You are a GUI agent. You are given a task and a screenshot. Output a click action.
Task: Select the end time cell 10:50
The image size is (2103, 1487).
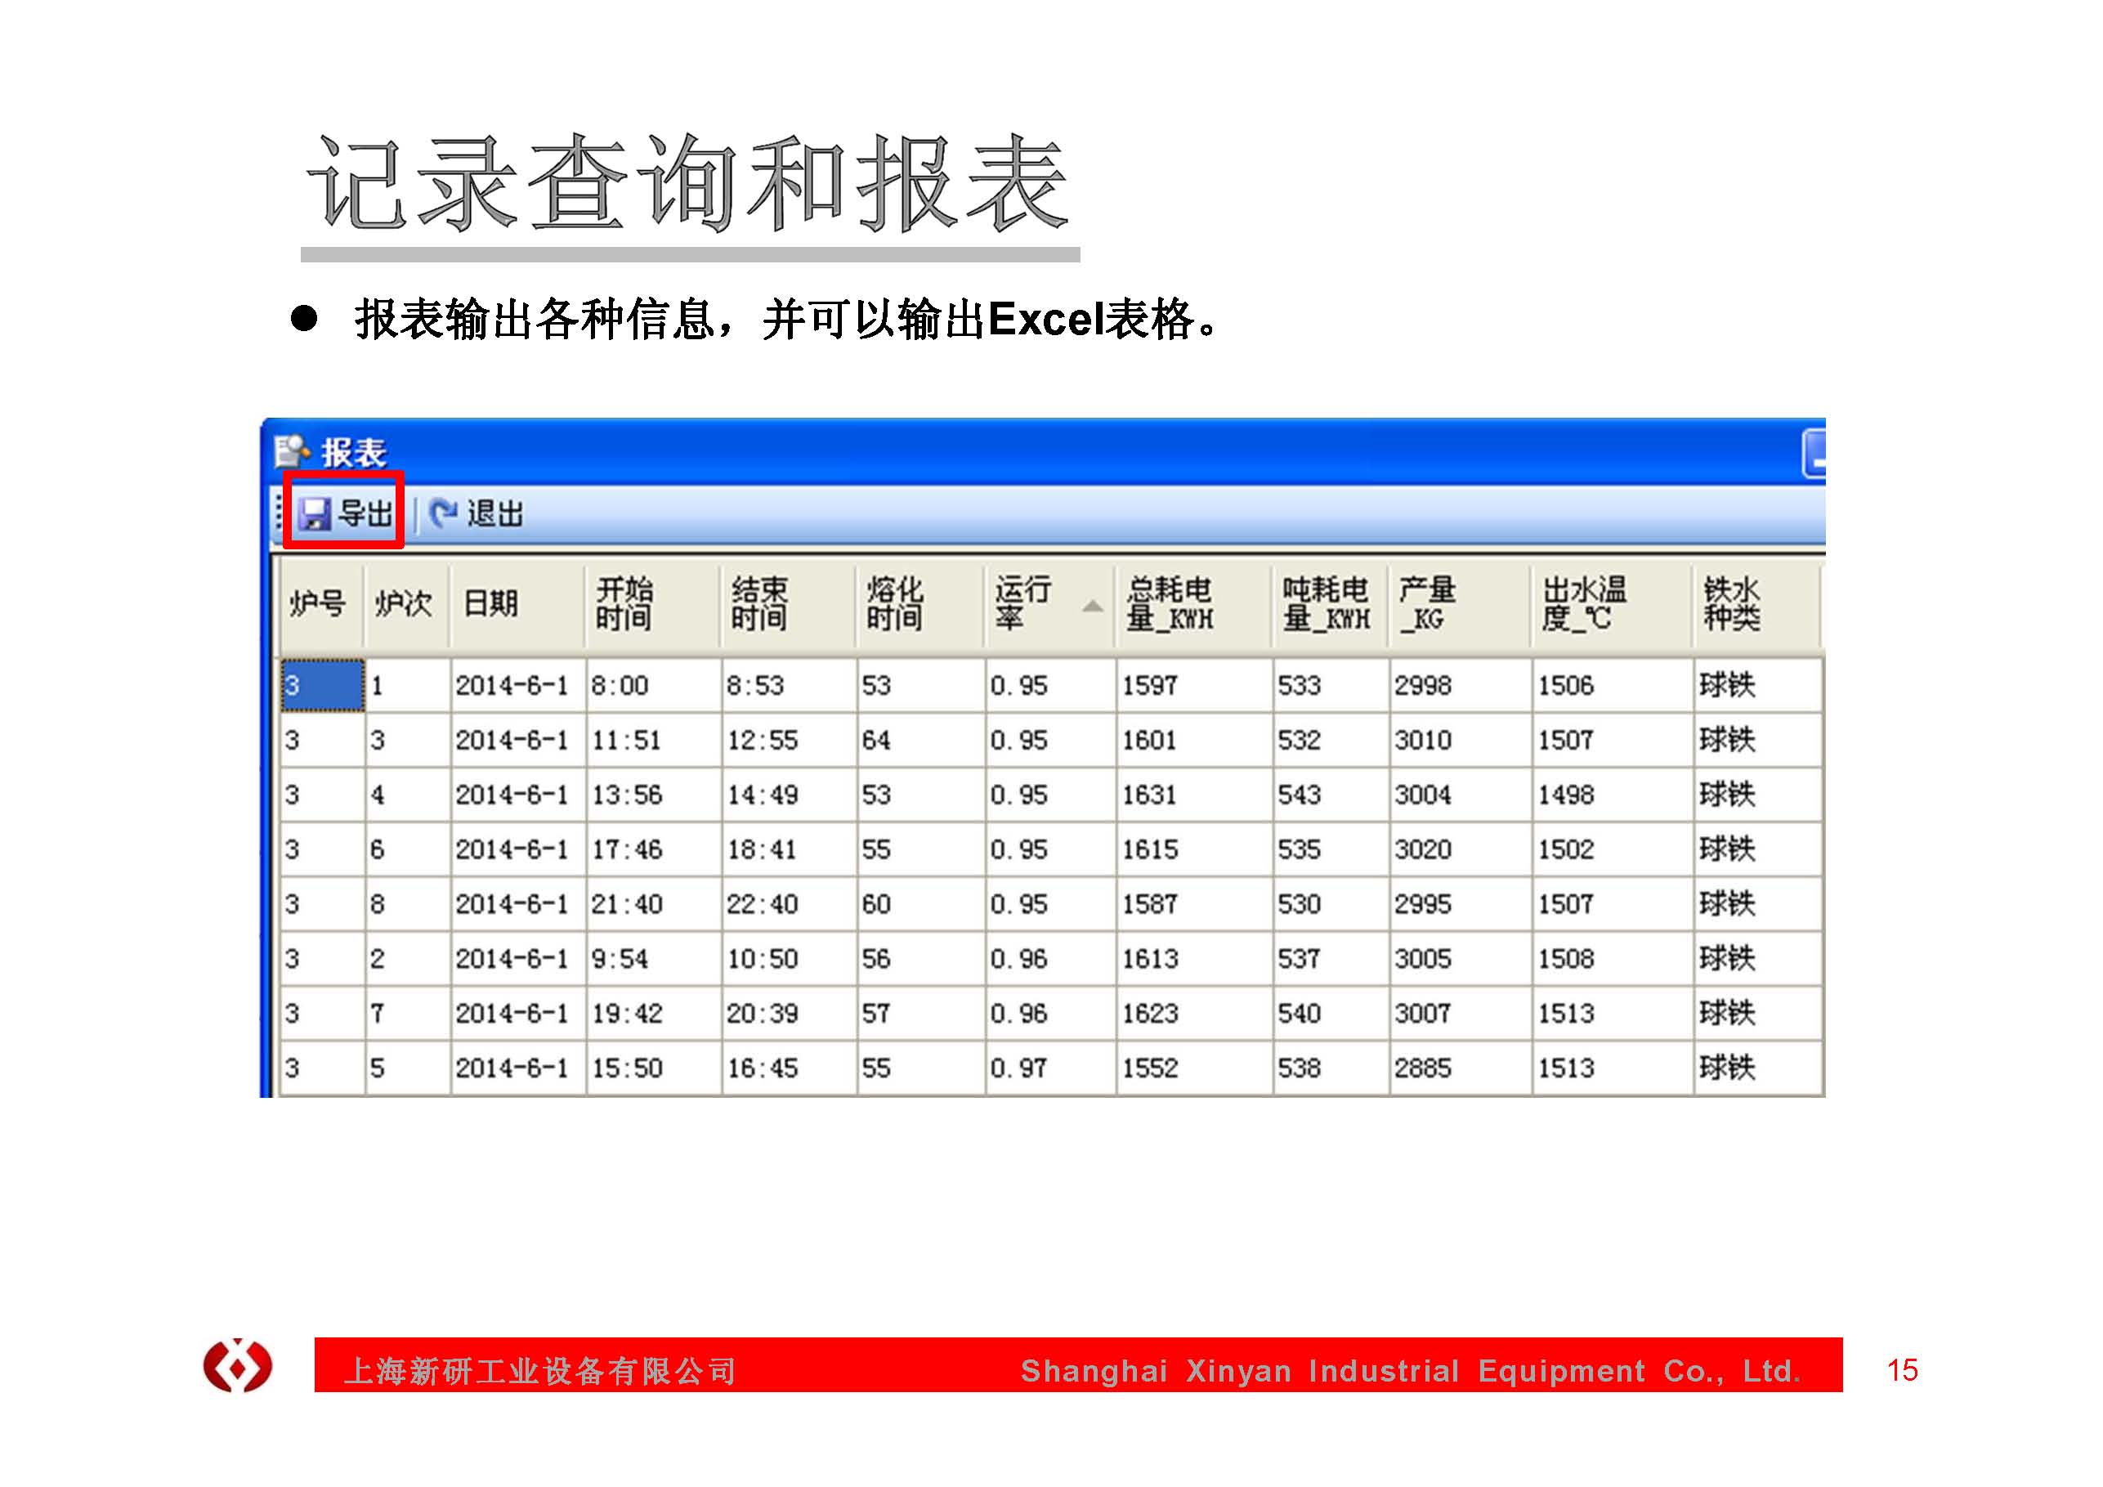790,959
